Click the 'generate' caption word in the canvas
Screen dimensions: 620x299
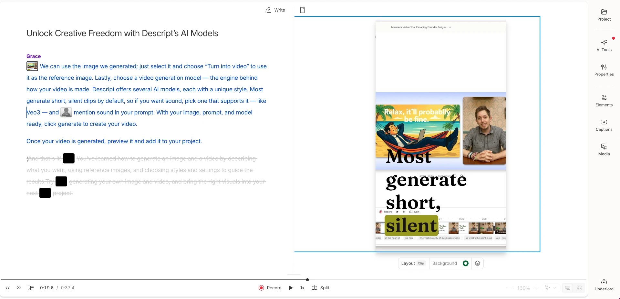426,180
